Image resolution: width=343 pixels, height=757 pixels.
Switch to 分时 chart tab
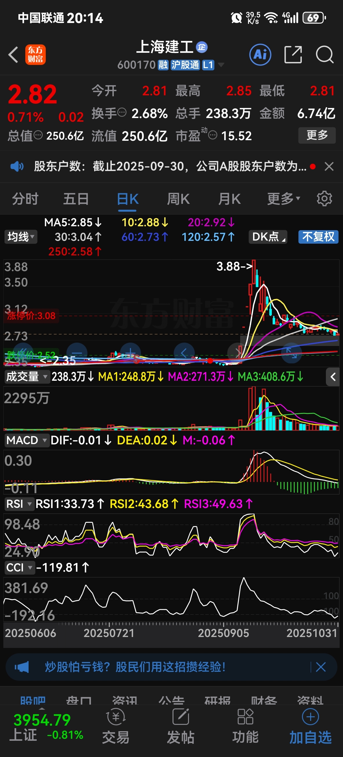pos(25,199)
